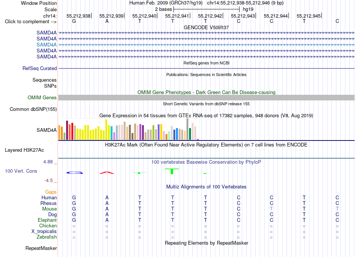Select the Elephant species label
355x257 pixels.
(47, 220)
